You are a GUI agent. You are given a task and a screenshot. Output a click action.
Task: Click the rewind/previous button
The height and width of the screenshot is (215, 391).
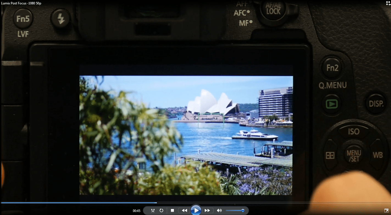184,211
